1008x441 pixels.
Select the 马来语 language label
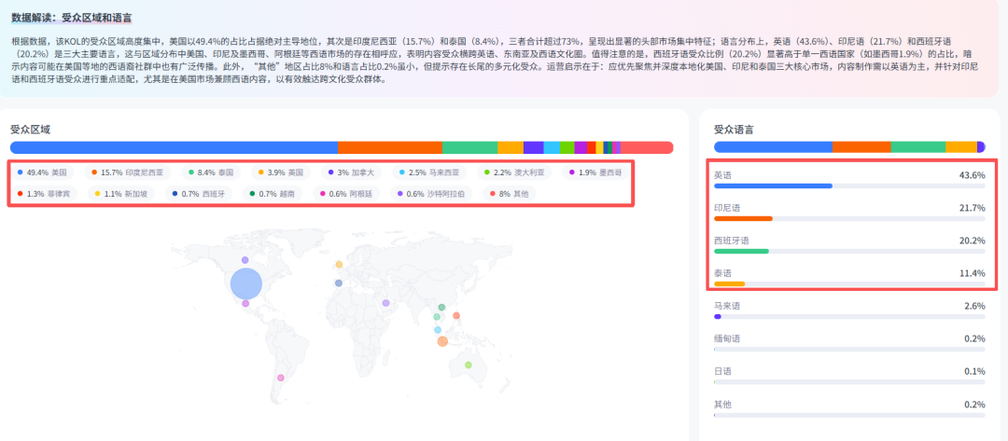coord(727,306)
